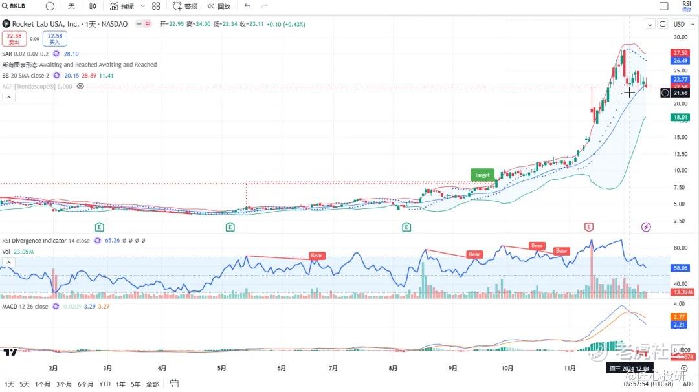Select the Vol 23.05M legend
The width and height of the screenshot is (699, 392).
[18, 251]
